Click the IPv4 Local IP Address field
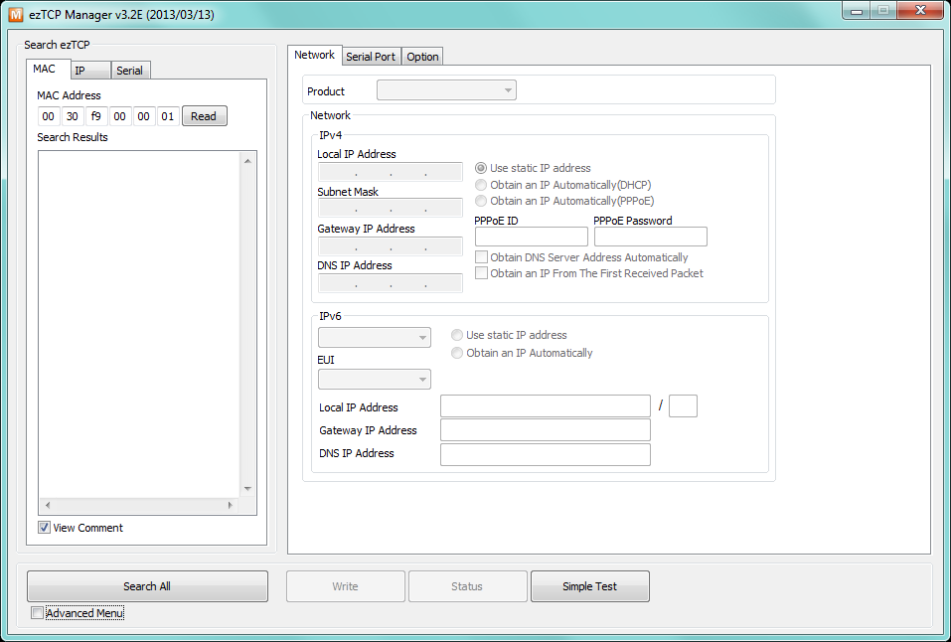The image size is (951, 642). pyautogui.click(x=390, y=172)
